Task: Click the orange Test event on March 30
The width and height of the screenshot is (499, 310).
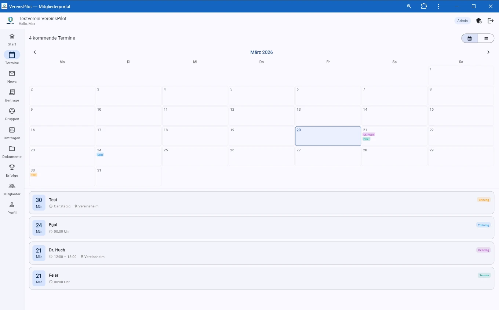Action: pyautogui.click(x=34, y=175)
